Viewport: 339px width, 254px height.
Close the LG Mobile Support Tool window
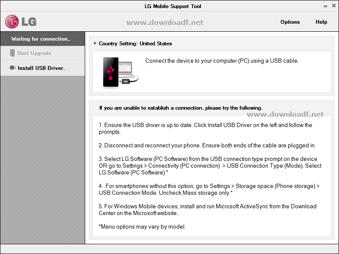click(x=334, y=6)
